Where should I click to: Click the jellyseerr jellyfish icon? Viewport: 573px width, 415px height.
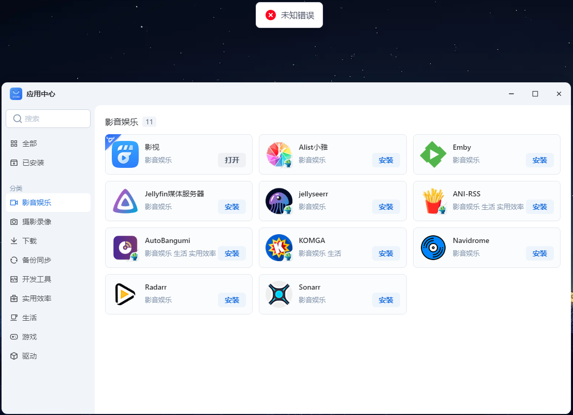point(279,201)
